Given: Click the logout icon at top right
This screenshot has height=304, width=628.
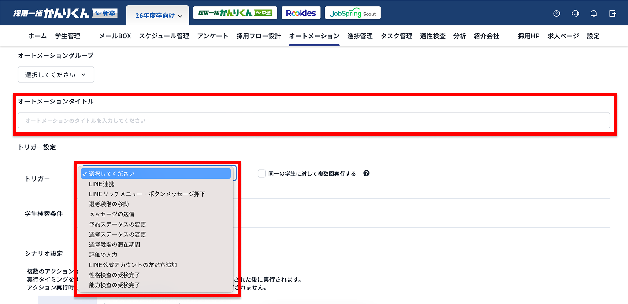Looking at the screenshot, I should pos(613,13).
